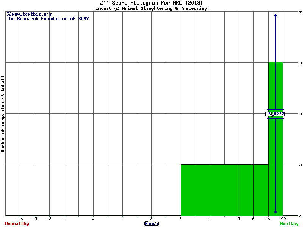Click the 'Score' x-axis label

tap(151, 224)
